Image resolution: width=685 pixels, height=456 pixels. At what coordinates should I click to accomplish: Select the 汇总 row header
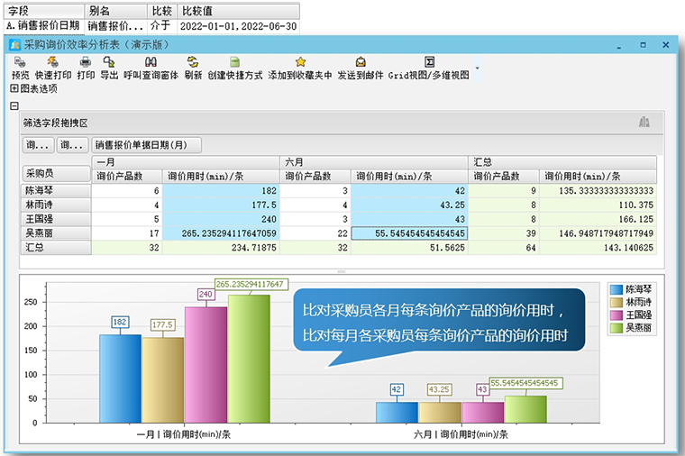[56, 248]
